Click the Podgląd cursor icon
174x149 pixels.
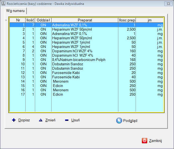(119, 121)
